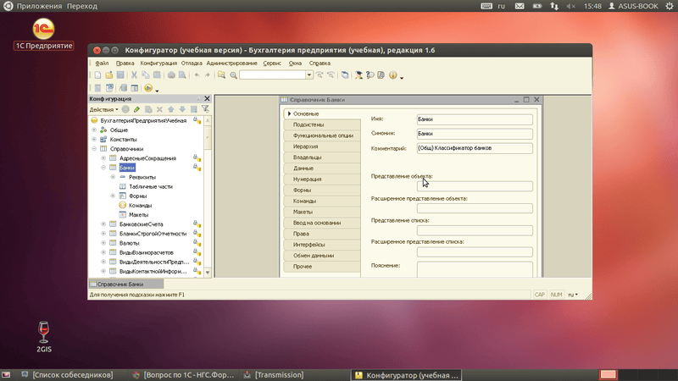Switch to the Иерархия tab
This screenshot has width=678, height=381.
tap(306, 146)
